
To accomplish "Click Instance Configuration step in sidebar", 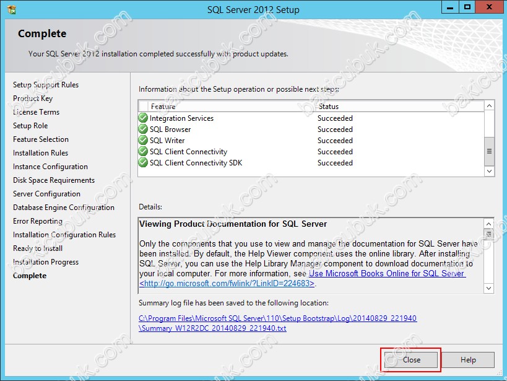I will point(50,167).
